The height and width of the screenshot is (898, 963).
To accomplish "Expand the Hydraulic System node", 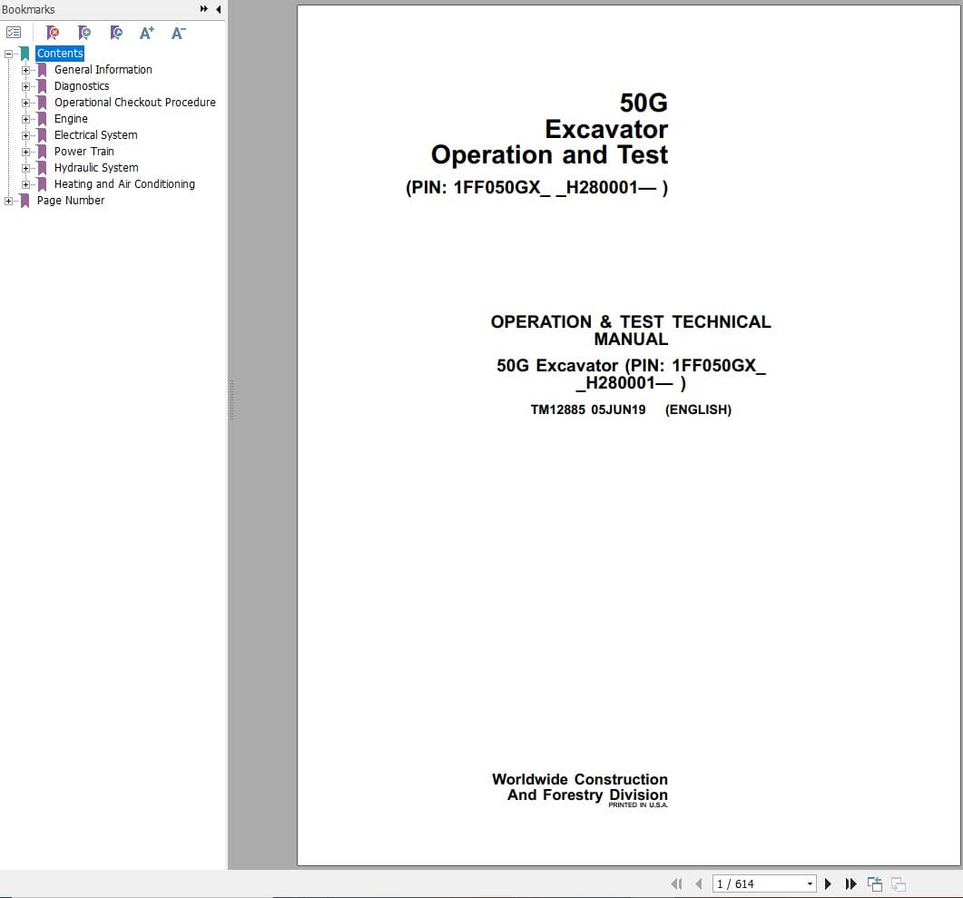I will (x=25, y=168).
